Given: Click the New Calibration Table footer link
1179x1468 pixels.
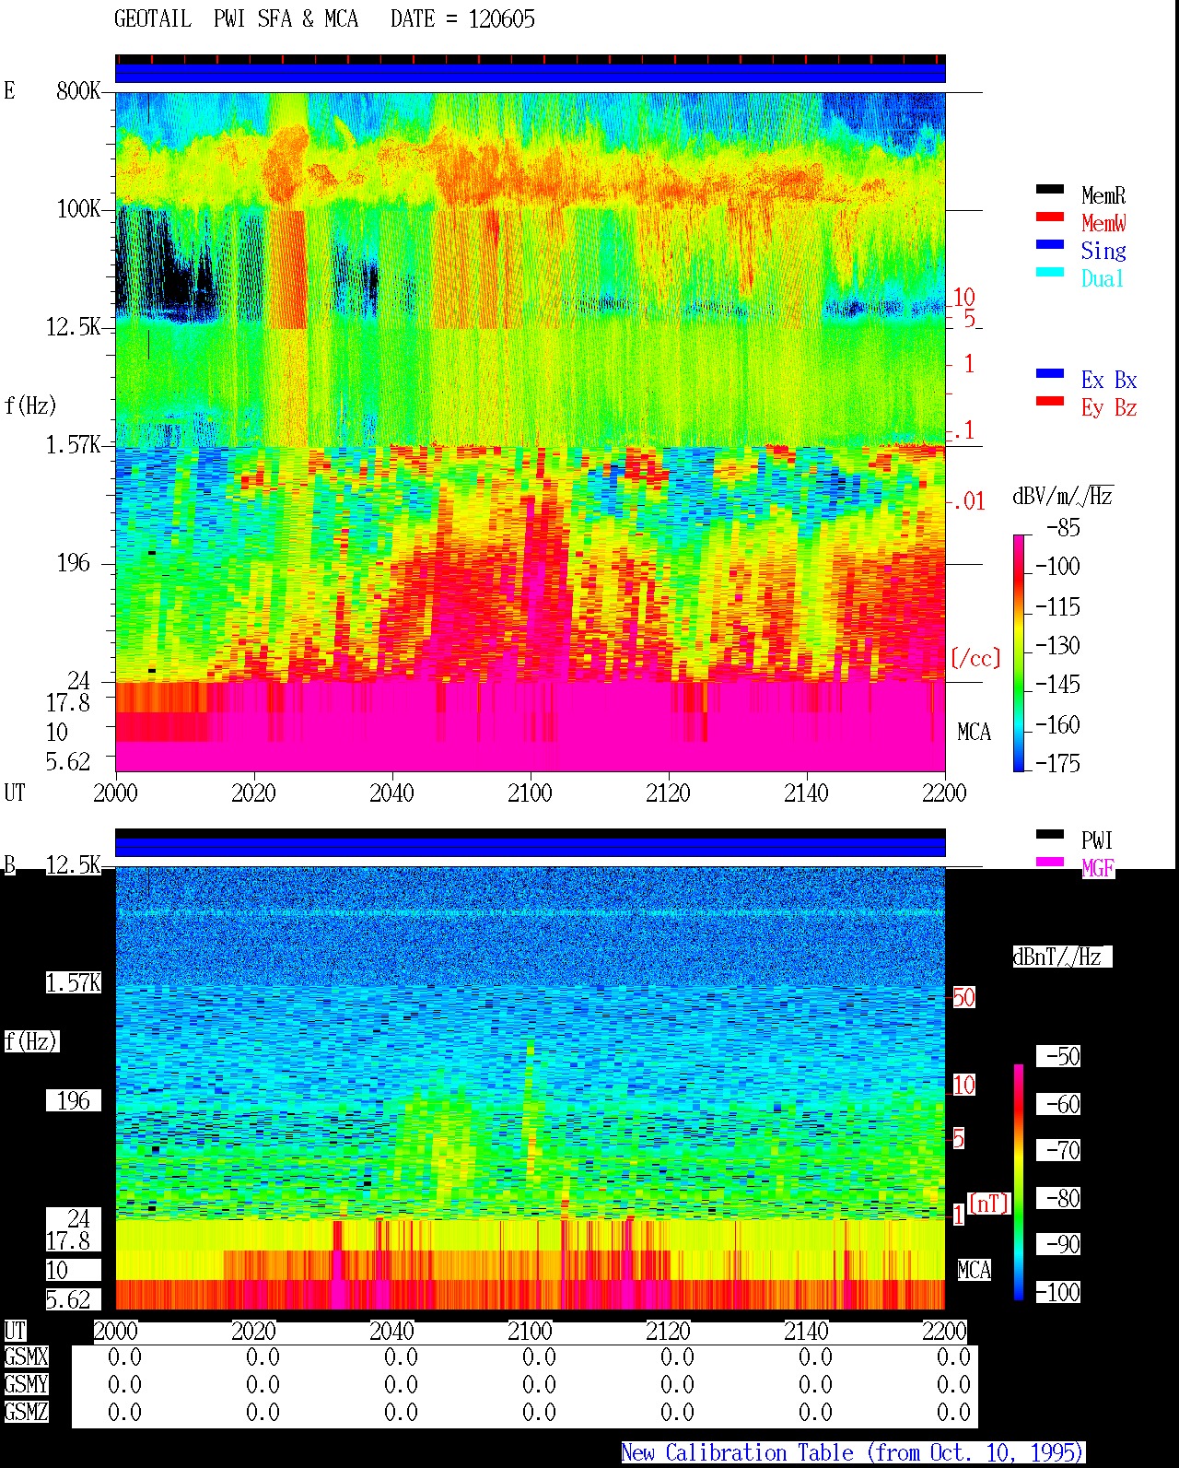Looking at the screenshot, I should [x=853, y=1452].
